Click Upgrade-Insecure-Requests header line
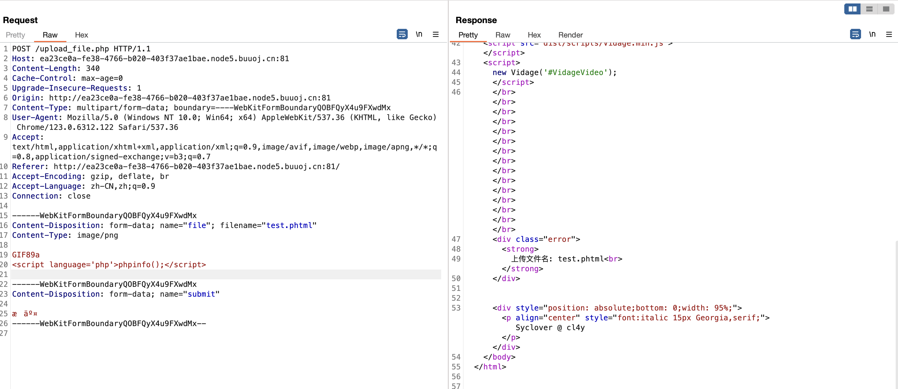 coord(77,88)
